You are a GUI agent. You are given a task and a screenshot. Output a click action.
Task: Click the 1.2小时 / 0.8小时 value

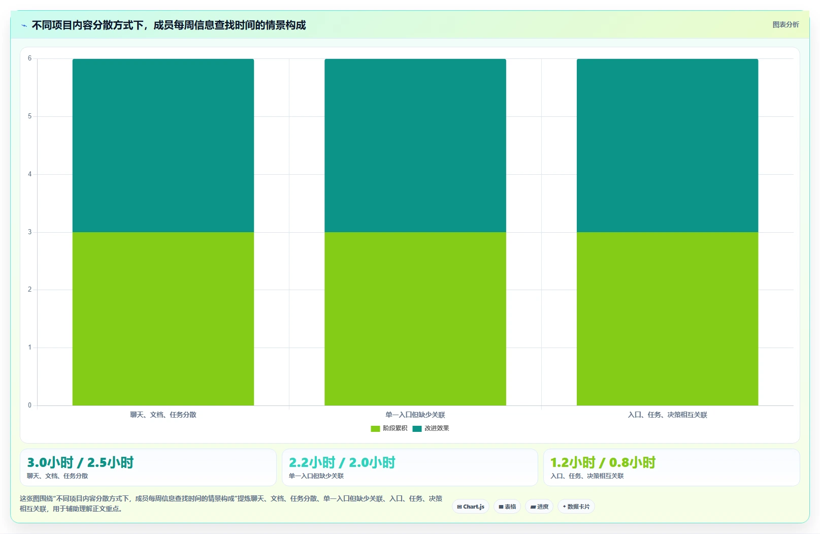tap(603, 462)
